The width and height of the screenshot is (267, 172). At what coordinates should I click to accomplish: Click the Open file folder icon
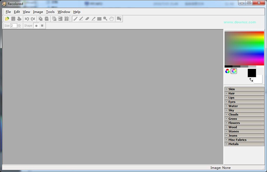pos(7,19)
